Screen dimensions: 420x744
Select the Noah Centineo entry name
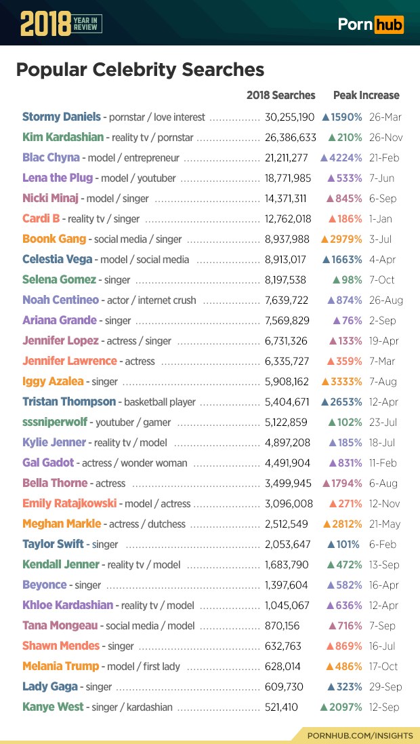(x=60, y=300)
